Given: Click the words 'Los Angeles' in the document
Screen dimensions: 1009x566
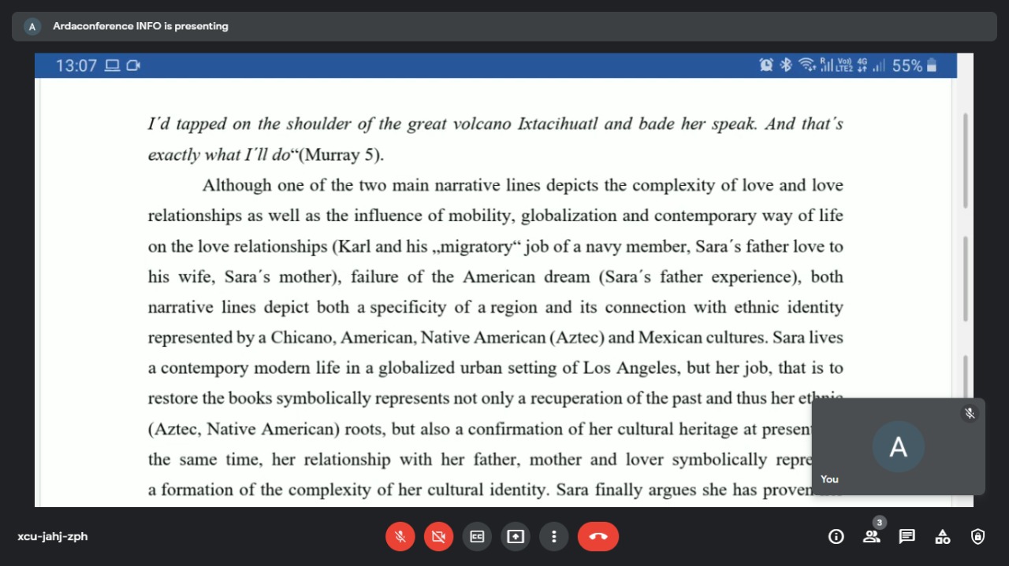Looking at the screenshot, I should coord(628,368).
